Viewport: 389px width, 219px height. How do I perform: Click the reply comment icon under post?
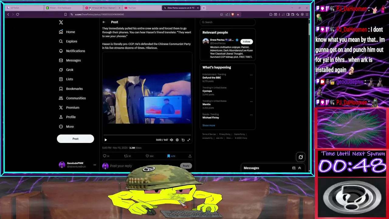point(105,156)
